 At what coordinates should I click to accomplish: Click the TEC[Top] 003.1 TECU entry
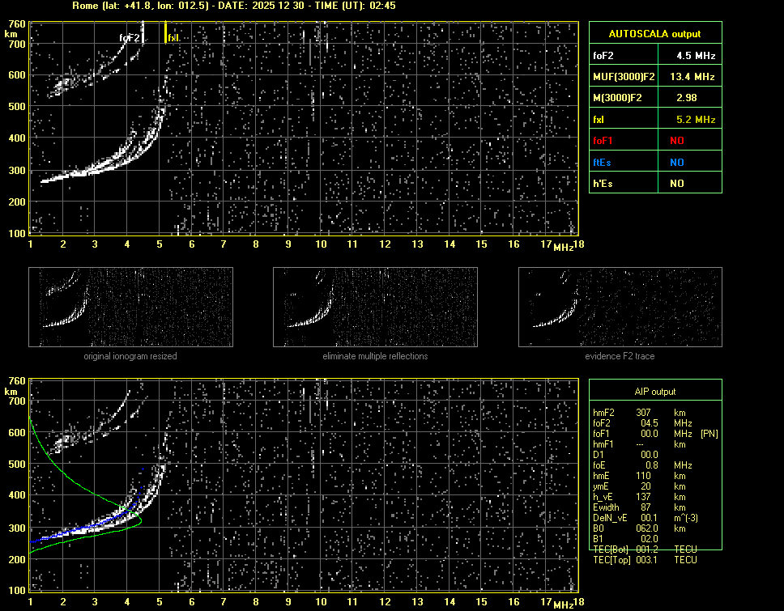645,560
